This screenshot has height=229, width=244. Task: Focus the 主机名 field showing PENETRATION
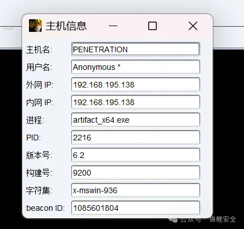point(136,49)
